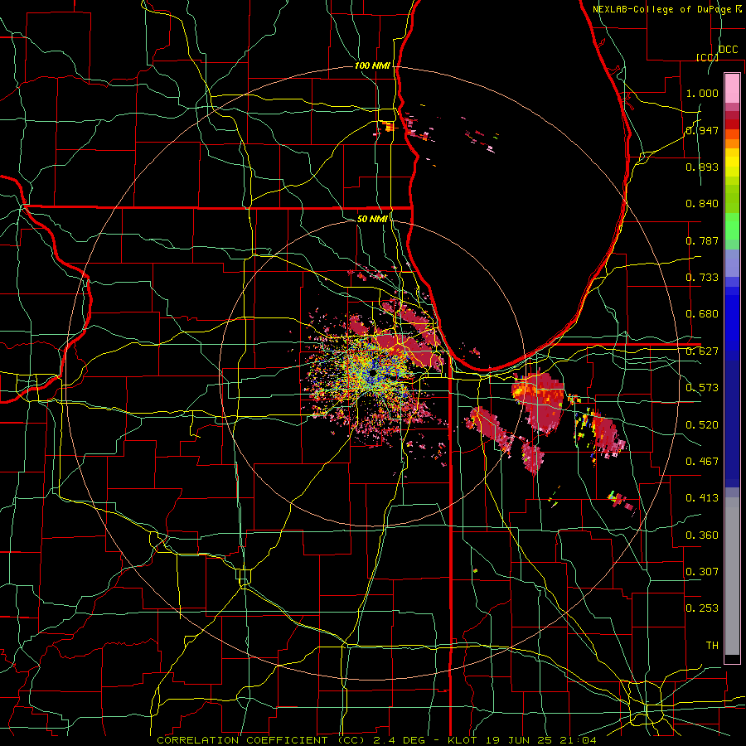The width and height of the screenshot is (746, 746).
Task: Select the 0.947 scale value
Action: pyautogui.click(x=702, y=130)
